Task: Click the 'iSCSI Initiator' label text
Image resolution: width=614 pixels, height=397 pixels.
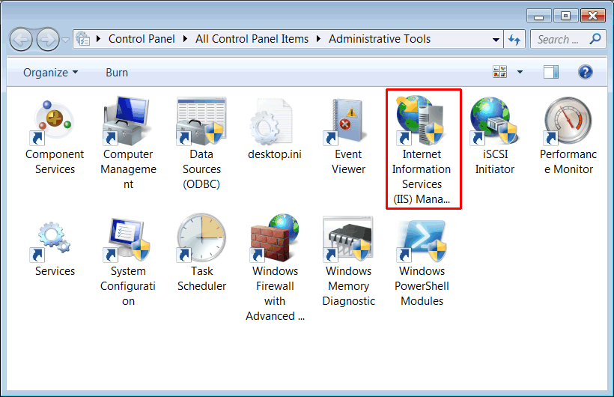Action: coord(495,162)
